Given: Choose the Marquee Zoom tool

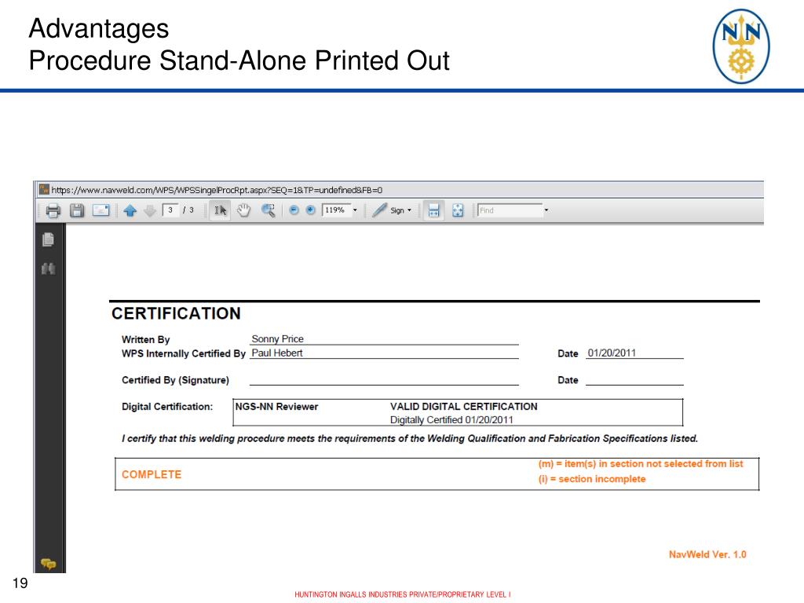Looking at the screenshot, I should pos(269,210).
